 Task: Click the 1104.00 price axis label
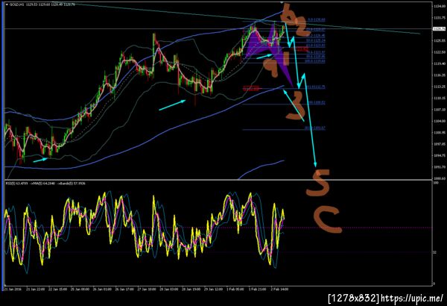click(x=440, y=121)
